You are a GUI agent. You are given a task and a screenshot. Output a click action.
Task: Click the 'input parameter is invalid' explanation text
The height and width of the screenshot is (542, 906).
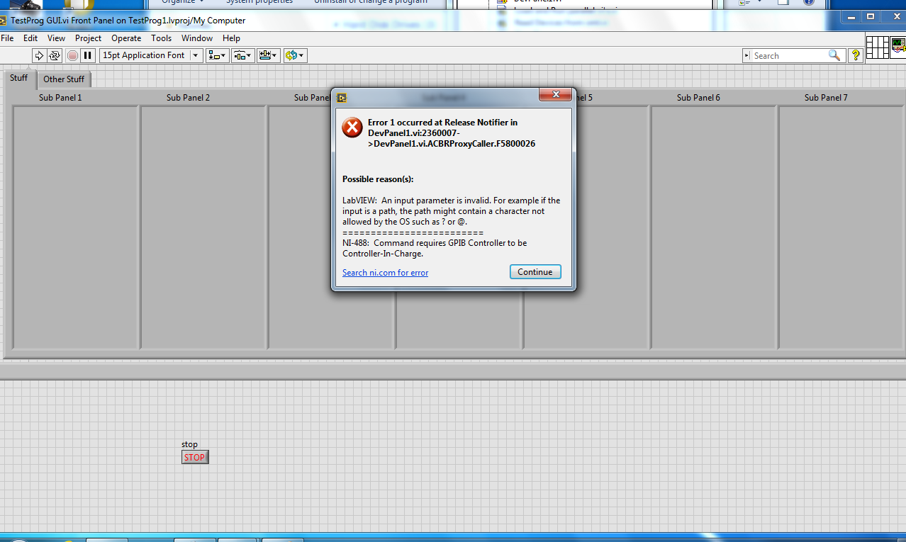[x=452, y=211]
